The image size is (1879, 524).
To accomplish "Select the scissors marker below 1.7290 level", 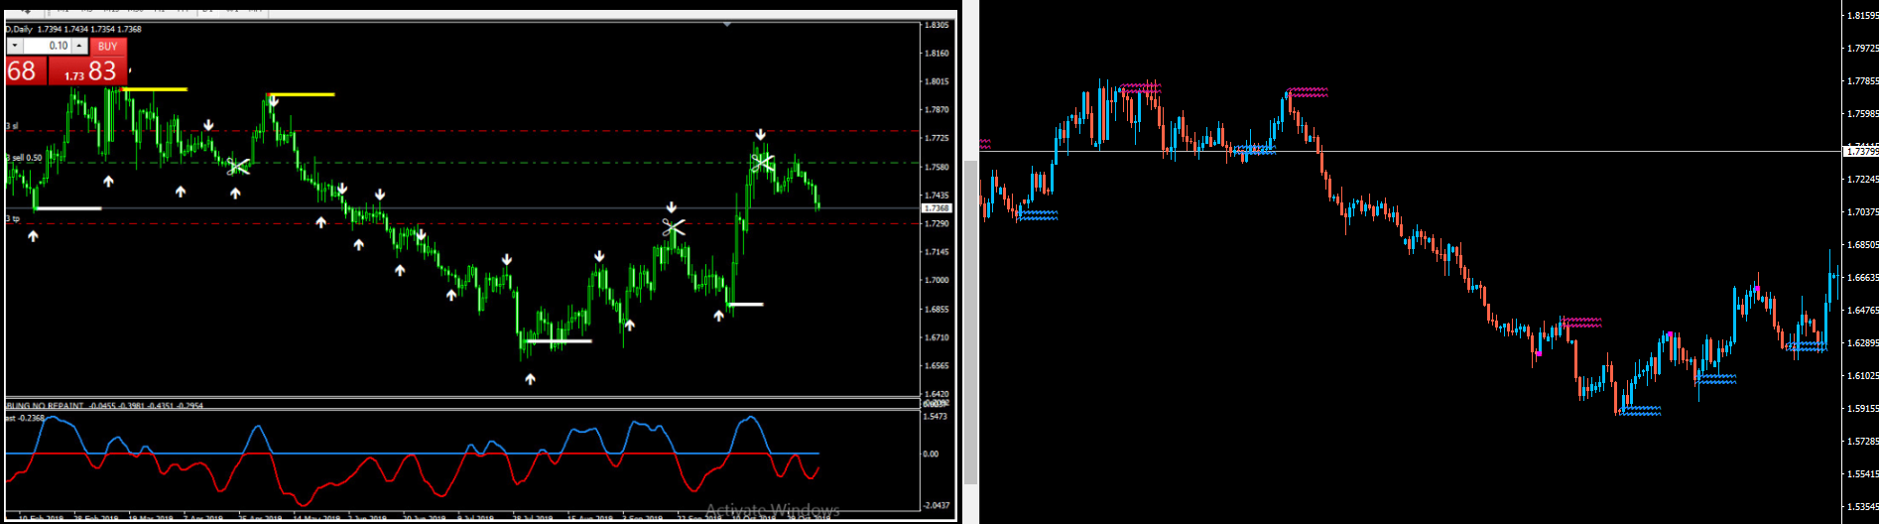I will tap(674, 228).
